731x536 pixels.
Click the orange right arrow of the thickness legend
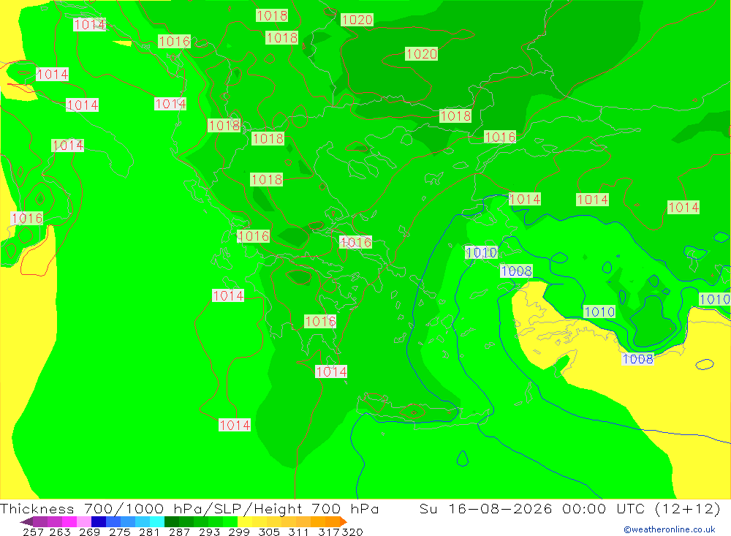click(x=343, y=521)
